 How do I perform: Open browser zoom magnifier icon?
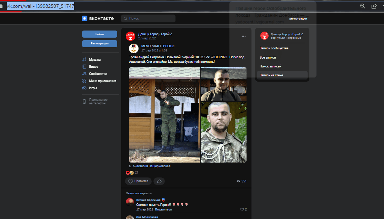point(363,6)
